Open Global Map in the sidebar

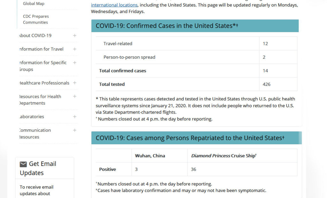click(34, 3)
